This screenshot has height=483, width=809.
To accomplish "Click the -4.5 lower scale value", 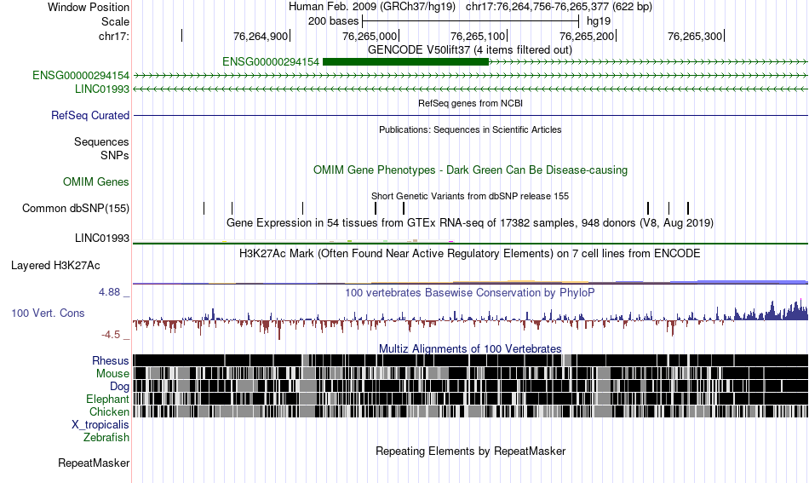I will [x=111, y=335].
